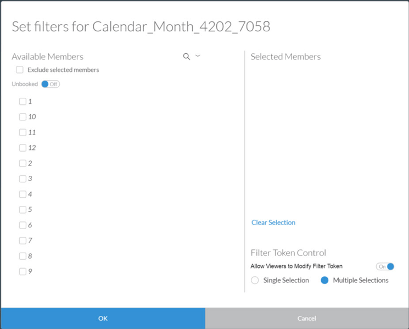409x329 pixels.
Task: Tick the checkbox for member 8
Action: click(23, 256)
